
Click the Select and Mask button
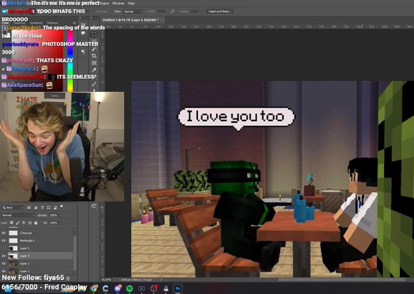(220, 12)
